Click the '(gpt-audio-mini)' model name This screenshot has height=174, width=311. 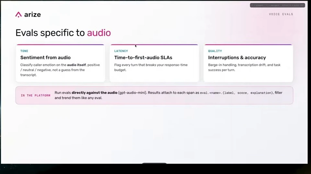(x=132, y=92)
